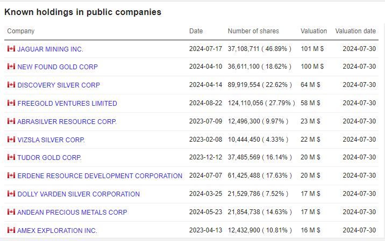
Task: Click the Canada flag beside New Found Gold
Action: pyautogui.click(x=11, y=66)
